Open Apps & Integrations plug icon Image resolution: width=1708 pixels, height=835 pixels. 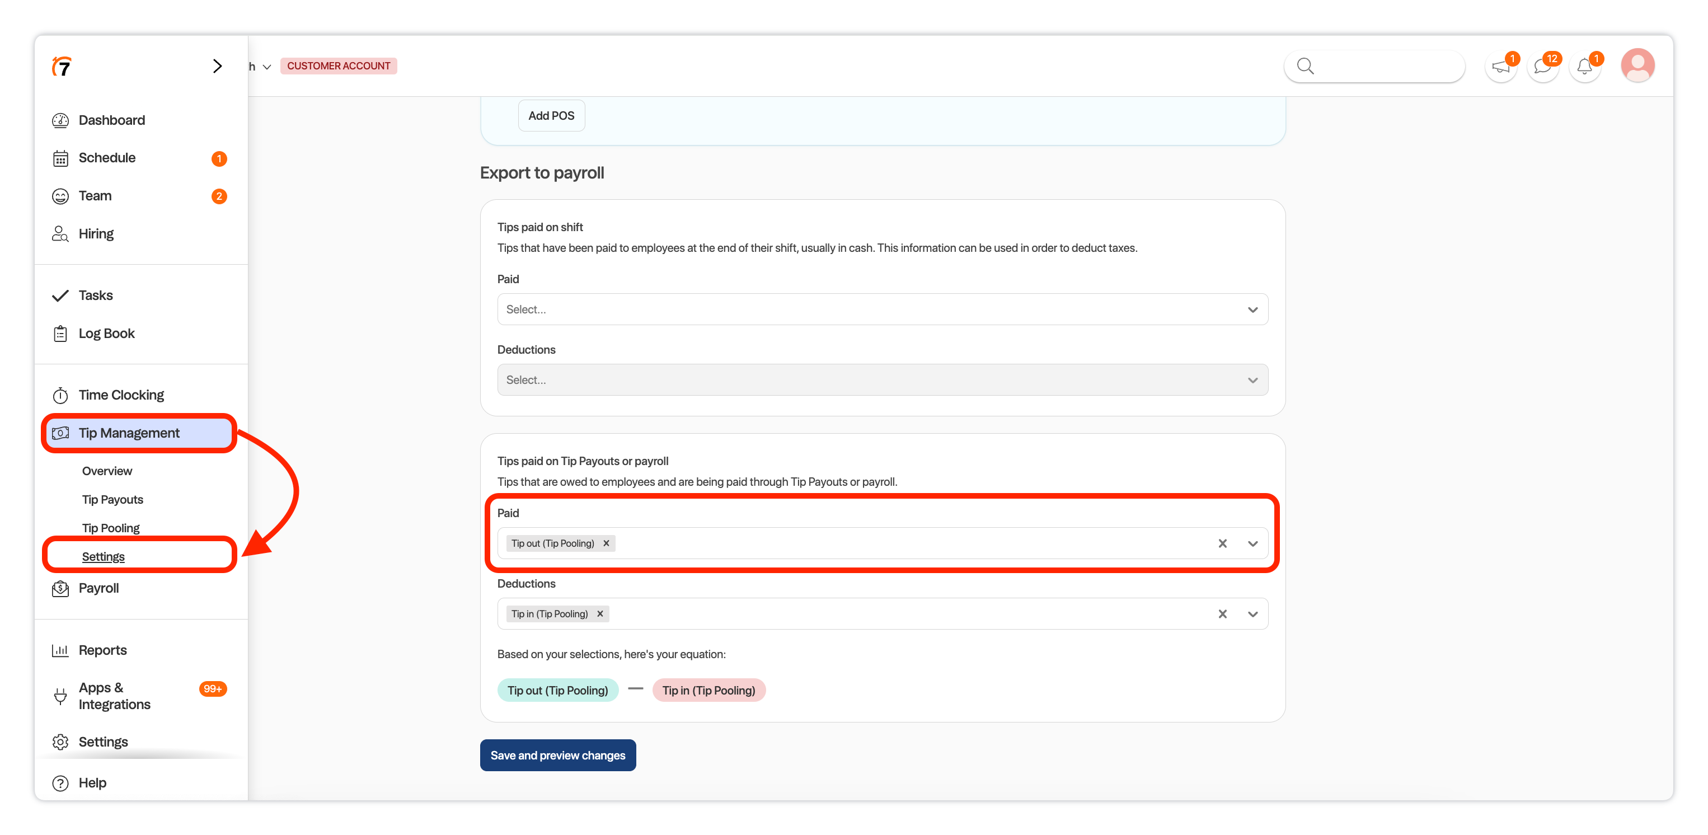(60, 696)
